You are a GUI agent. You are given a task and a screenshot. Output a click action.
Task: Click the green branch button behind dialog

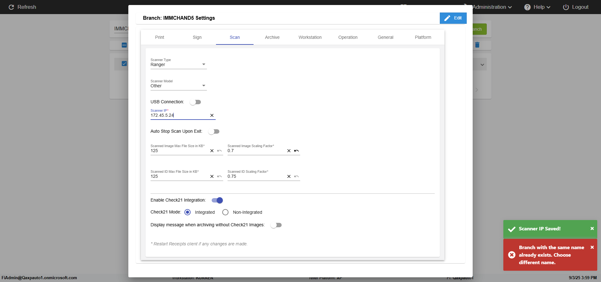480,29
